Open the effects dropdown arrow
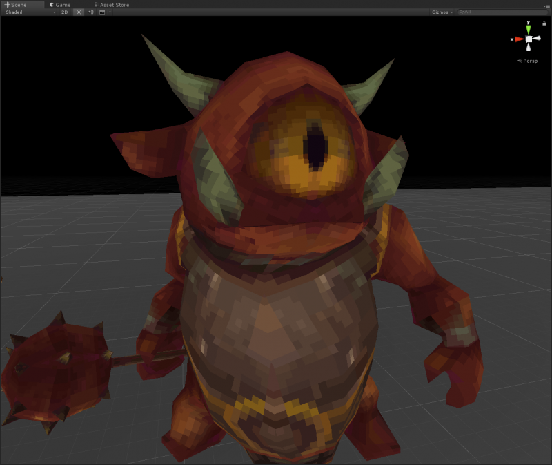Image resolution: width=552 pixels, height=465 pixels. (109, 12)
